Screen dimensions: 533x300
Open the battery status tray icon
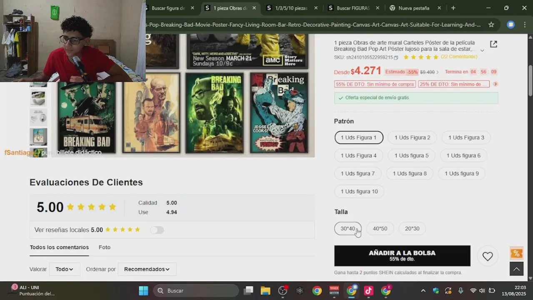[492, 290]
